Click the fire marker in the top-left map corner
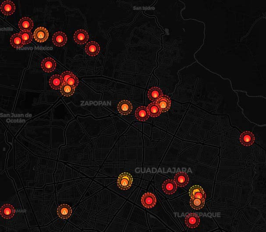 [8, 8]
